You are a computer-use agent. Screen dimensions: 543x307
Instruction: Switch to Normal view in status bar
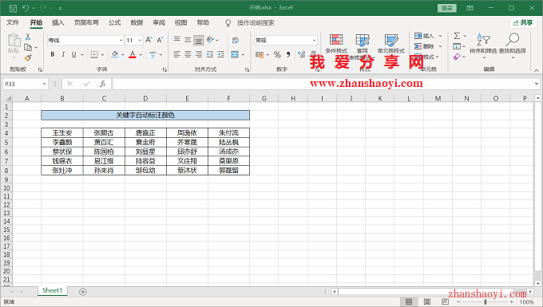click(409, 301)
